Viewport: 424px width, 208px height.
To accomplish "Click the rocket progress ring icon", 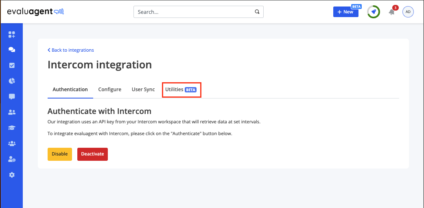I will pos(374,12).
